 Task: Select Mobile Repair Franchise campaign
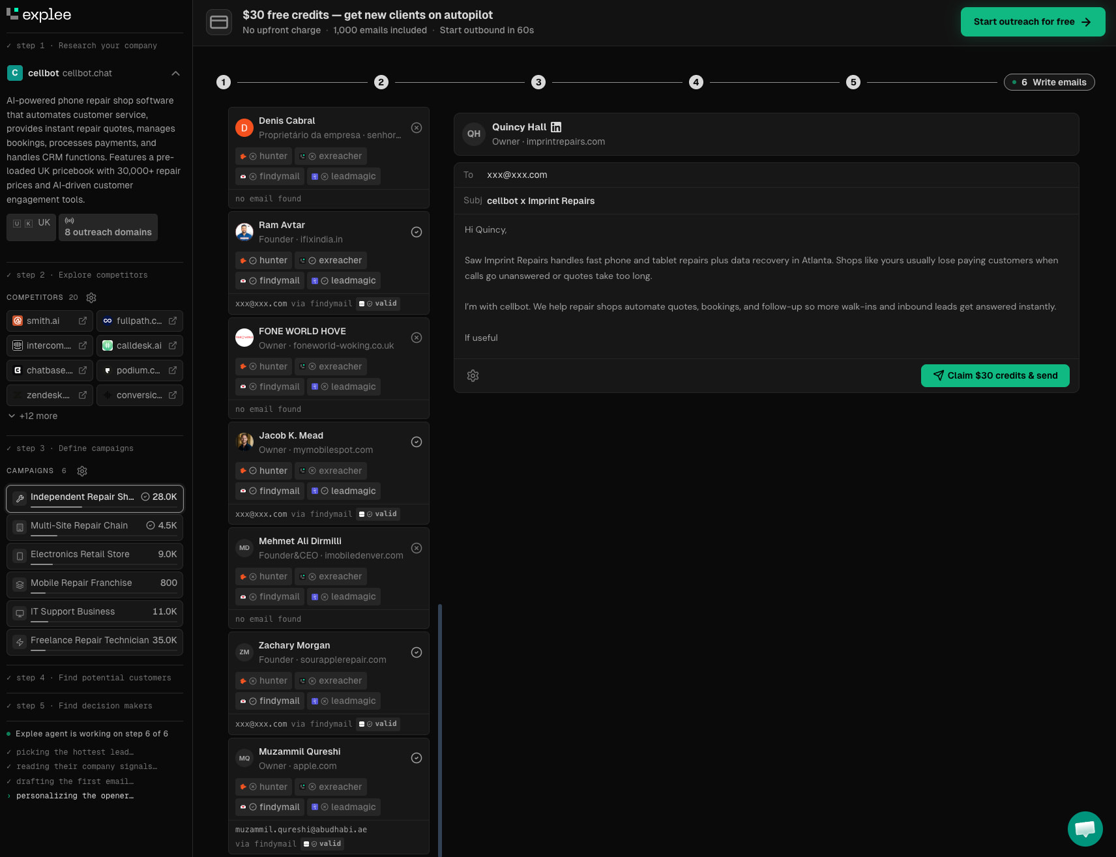pyautogui.click(x=95, y=585)
